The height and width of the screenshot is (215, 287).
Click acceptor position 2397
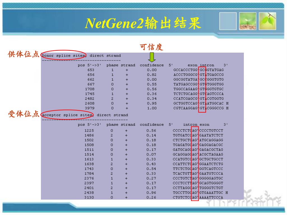[x=89, y=183]
